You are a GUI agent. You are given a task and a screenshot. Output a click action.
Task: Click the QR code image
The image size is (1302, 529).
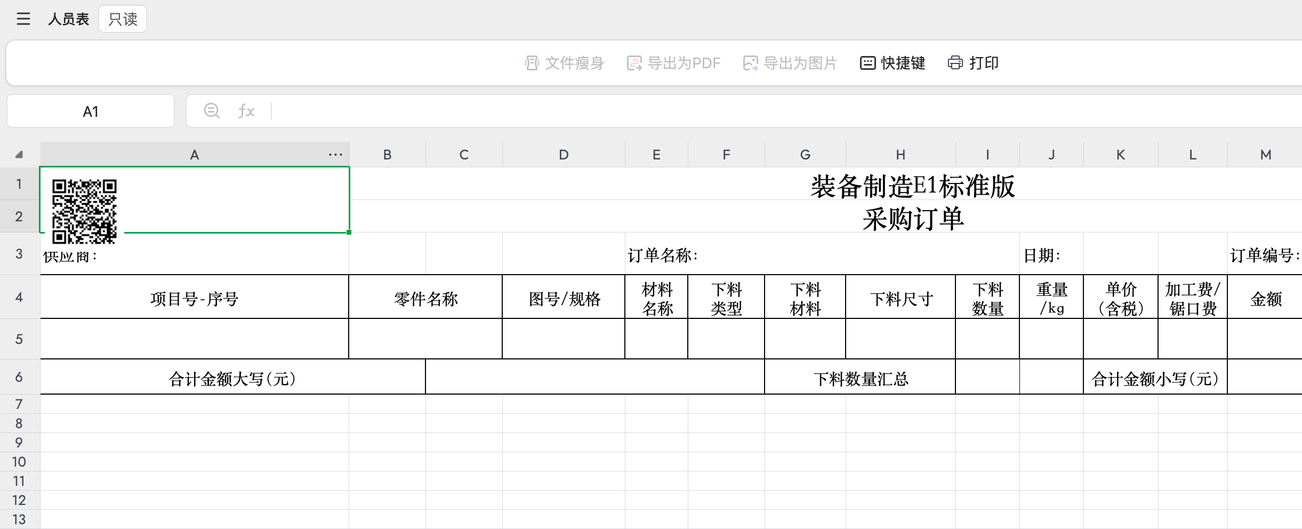pyautogui.click(x=84, y=211)
